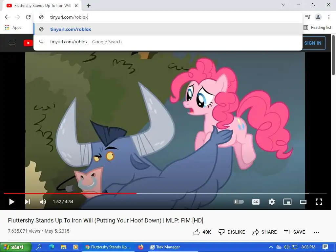Click the SHARE button
The image size is (336, 252).
[x=264, y=232]
